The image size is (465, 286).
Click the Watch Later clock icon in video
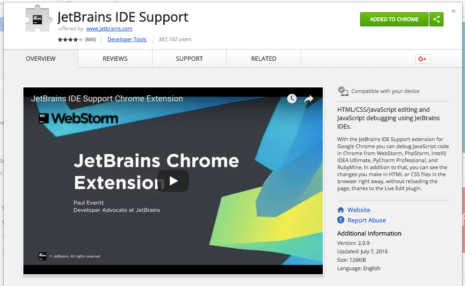[292, 99]
